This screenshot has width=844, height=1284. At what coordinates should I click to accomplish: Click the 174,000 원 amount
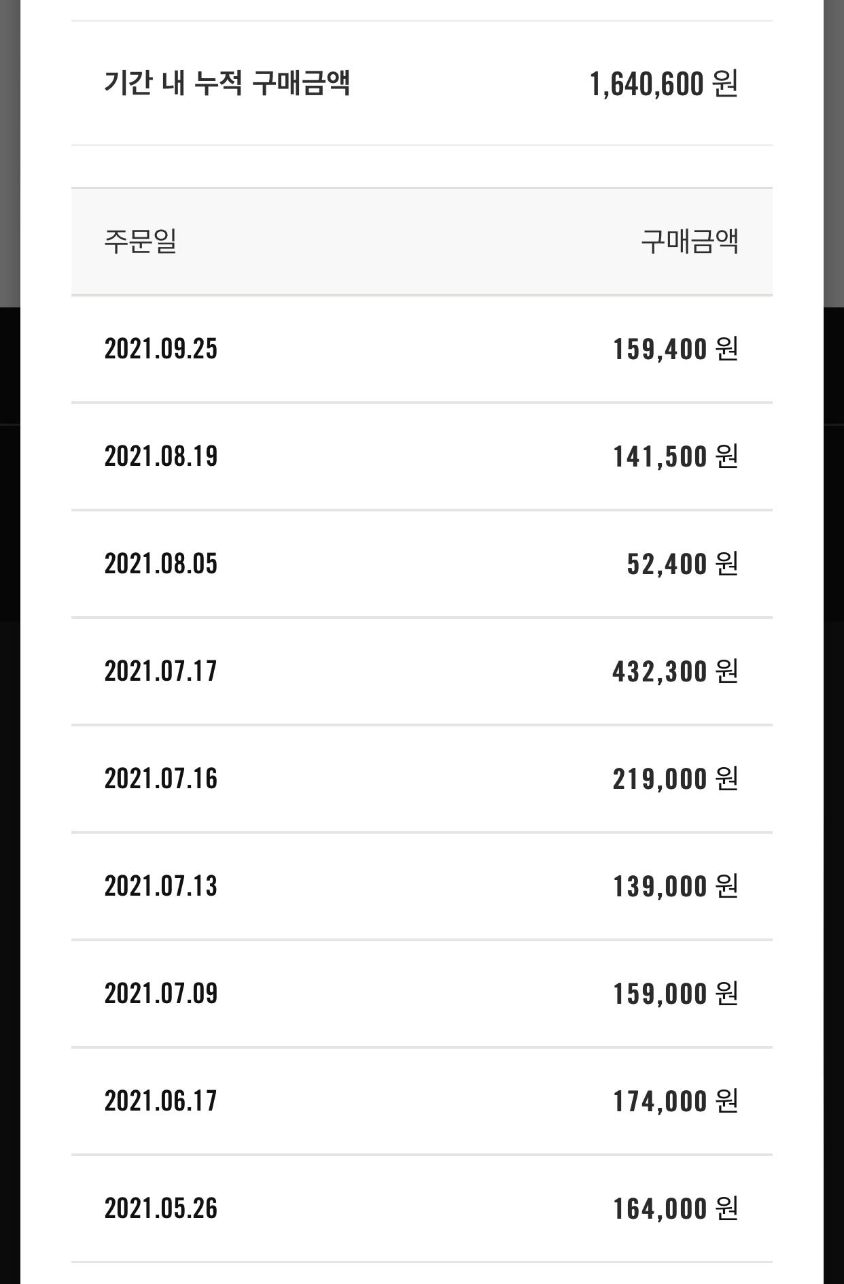[x=675, y=1101]
